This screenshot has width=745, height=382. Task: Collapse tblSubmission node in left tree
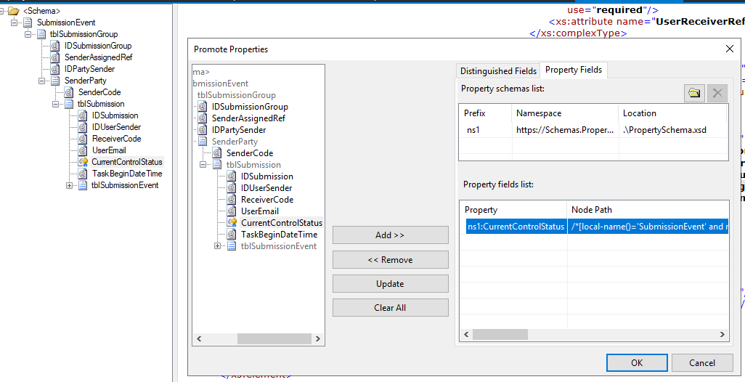(56, 104)
